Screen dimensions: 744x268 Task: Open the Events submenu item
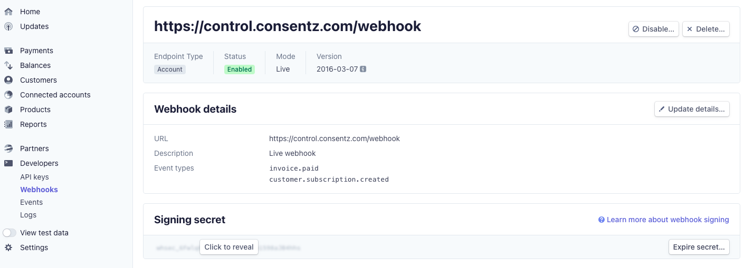pyautogui.click(x=31, y=202)
